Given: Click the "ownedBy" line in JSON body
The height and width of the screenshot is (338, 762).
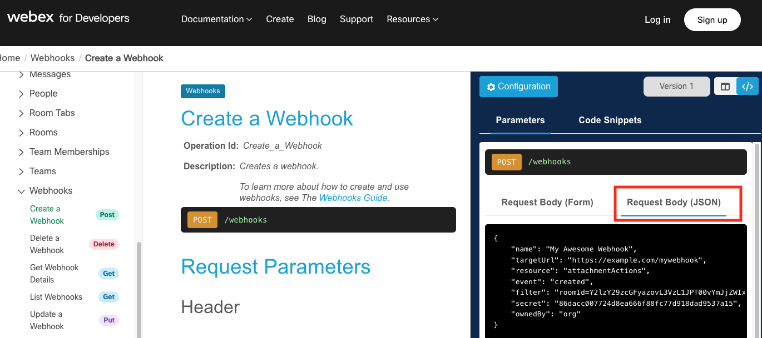Looking at the screenshot, I should [546, 314].
